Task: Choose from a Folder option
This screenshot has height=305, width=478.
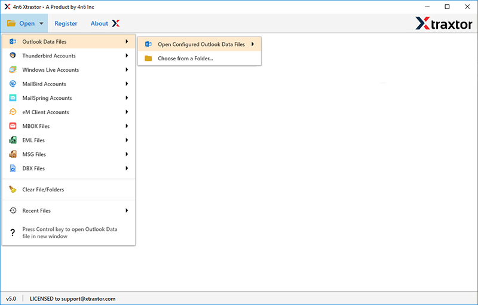Action: tap(185, 59)
